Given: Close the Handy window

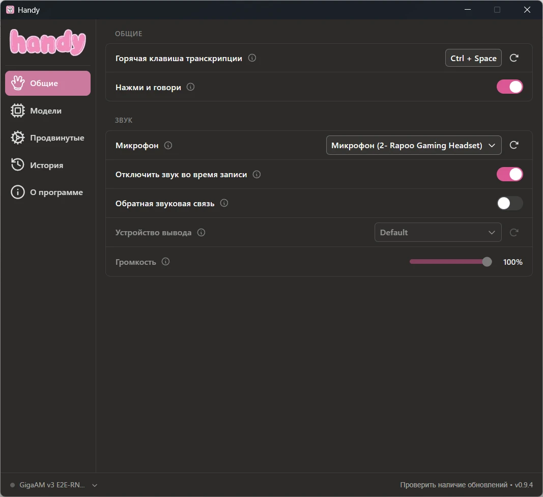Looking at the screenshot, I should [527, 10].
